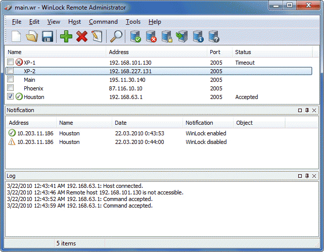324x252 pixels.
Task: Select the Houston host name
Action: click(34, 97)
